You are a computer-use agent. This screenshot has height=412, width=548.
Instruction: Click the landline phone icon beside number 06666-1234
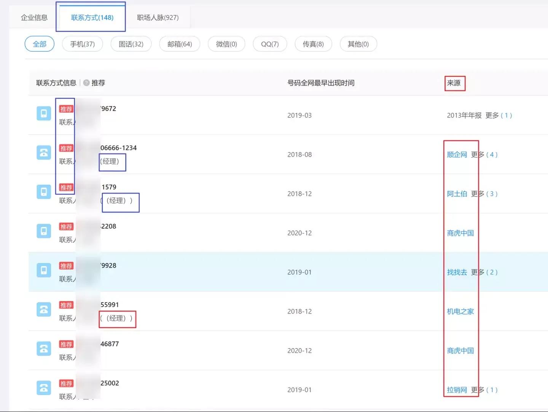click(44, 152)
